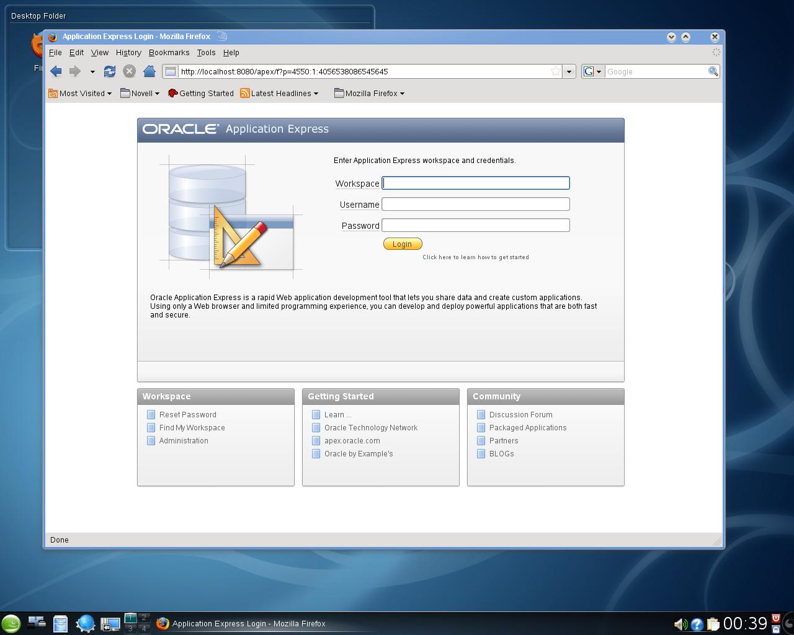This screenshot has width=794, height=635.
Task: Open the clipboard tray icon
Action: [713, 624]
